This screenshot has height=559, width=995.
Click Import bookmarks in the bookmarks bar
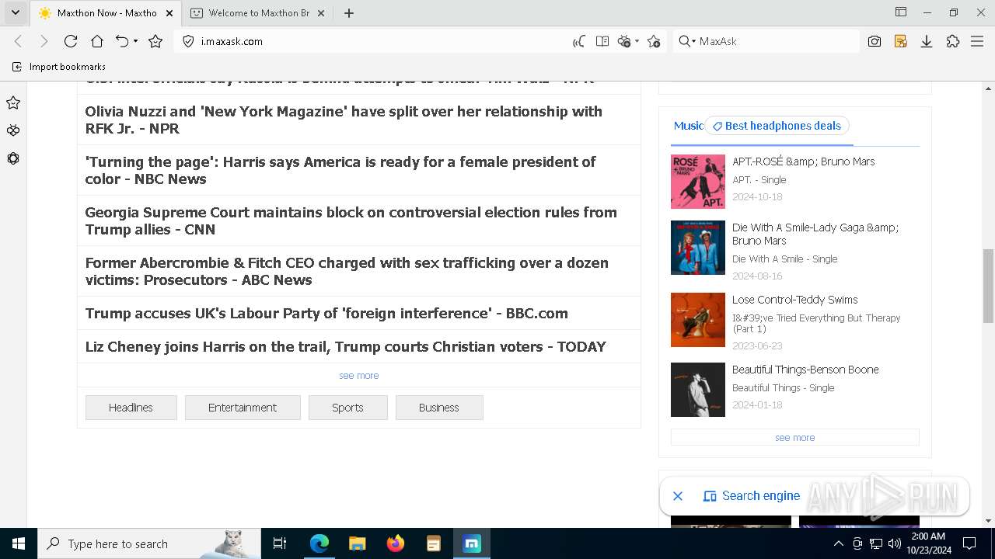pos(59,67)
